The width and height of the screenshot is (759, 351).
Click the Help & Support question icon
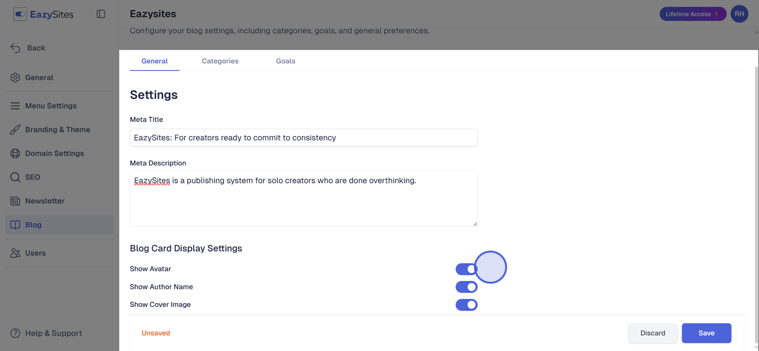(x=15, y=333)
